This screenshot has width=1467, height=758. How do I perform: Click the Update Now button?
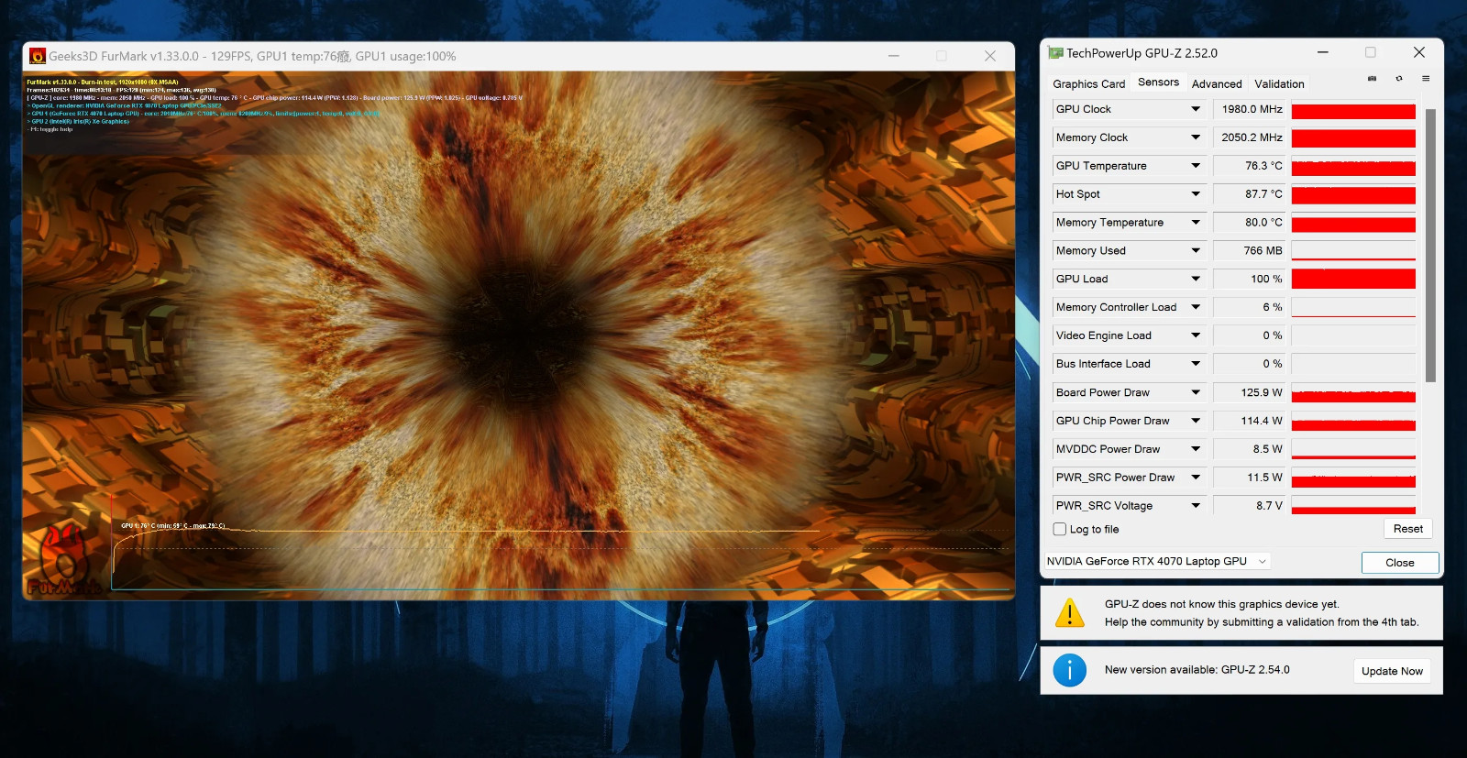(1392, 671)
